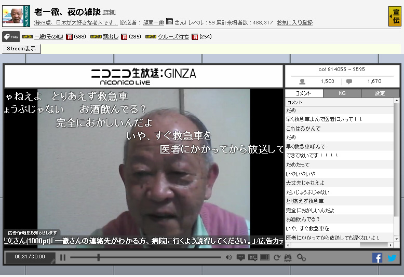The image size is (404, 277).
Task: Select comment これはあかんで
Action: click(340, 128)
